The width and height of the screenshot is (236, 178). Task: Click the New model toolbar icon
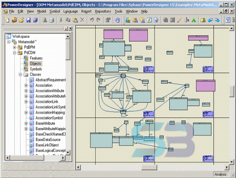(x=7, y=20)
